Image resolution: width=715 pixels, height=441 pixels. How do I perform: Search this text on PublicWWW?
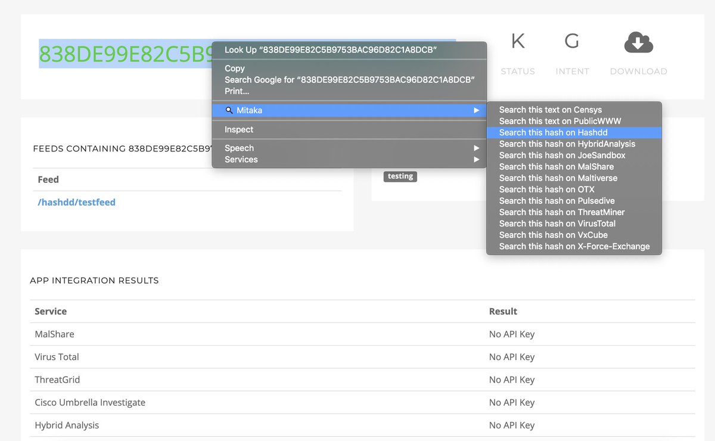click(574, 121)
